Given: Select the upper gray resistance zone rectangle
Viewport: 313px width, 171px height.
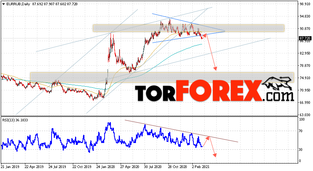Looking at the screenshot, I should pos(189,28).
